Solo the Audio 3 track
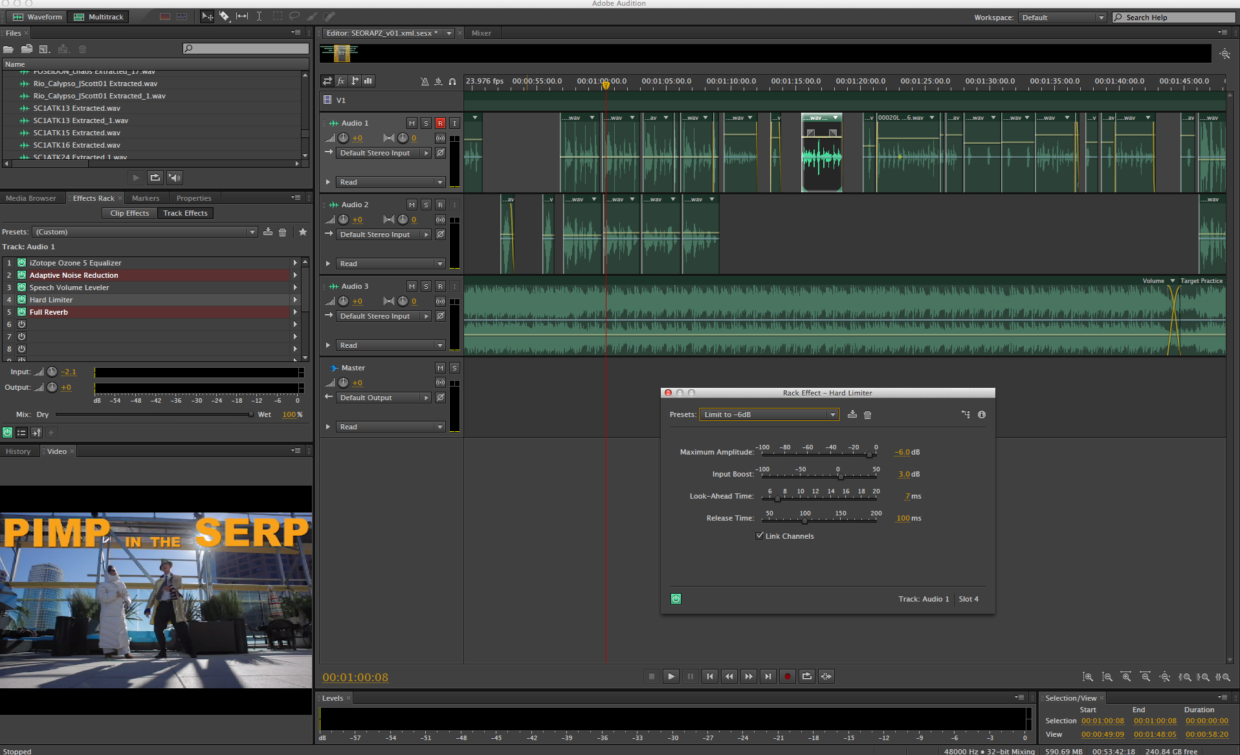Viewport: 1240px width, 755px height. (x=426, y=286)
